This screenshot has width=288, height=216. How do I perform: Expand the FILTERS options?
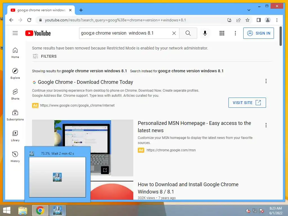coord(44,56)
